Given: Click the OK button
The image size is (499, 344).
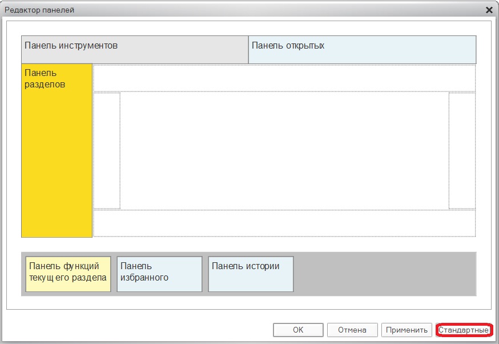Looking at the screenshot, I should [298, 330].
